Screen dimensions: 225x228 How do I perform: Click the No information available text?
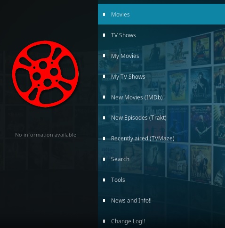click(x=46, y=135)
